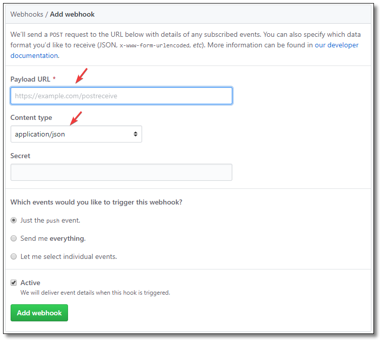This screenshot has height=340, width=380.
Task: Open the Content type dropdown
Action: click(76, 134)
